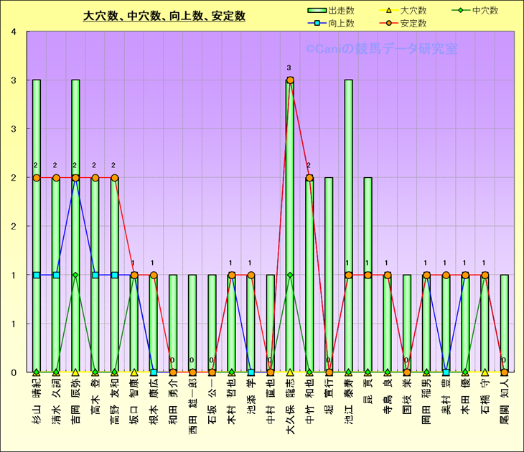
Task: Click the orange marker at 中竹 和也
Action: [309, 178]
